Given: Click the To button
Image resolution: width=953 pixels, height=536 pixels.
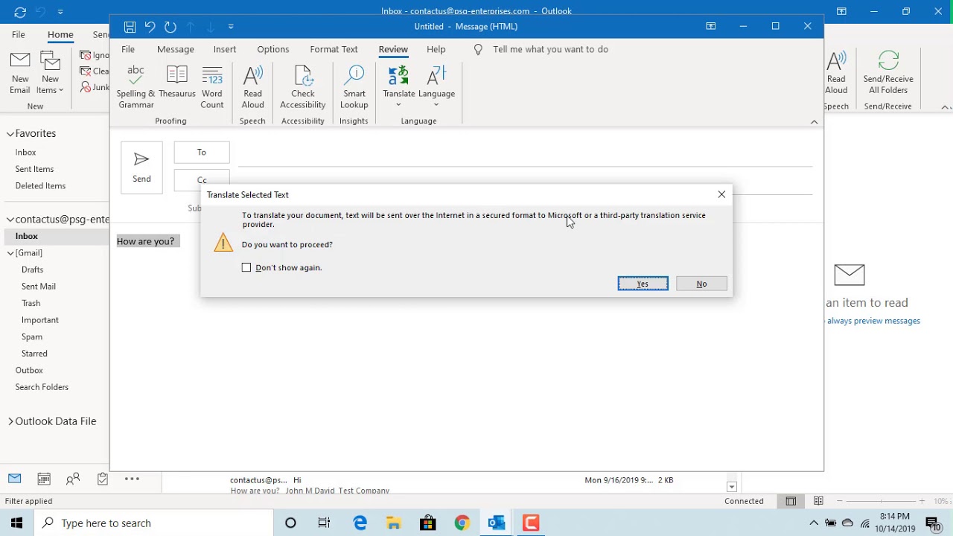Looking at the screenshot, I should click(x=202, y=152).
